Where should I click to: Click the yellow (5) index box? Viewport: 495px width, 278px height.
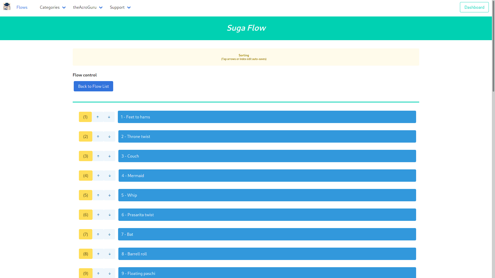(86, 195)
